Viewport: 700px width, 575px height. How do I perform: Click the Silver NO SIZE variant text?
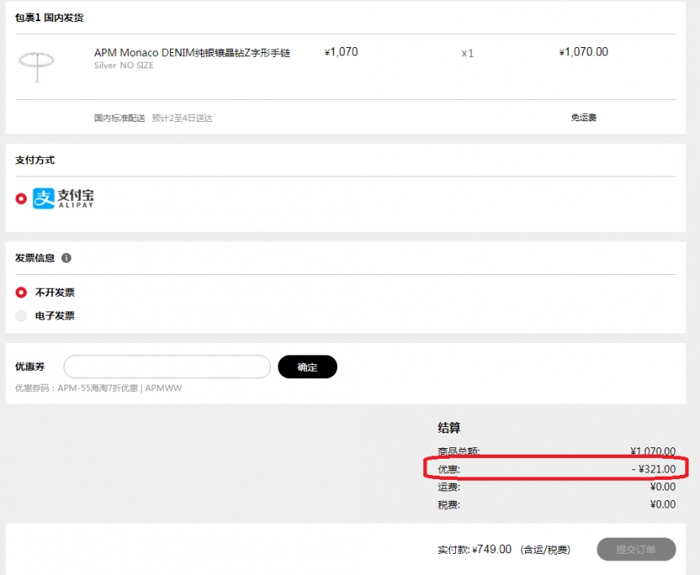tap(124, 66)
